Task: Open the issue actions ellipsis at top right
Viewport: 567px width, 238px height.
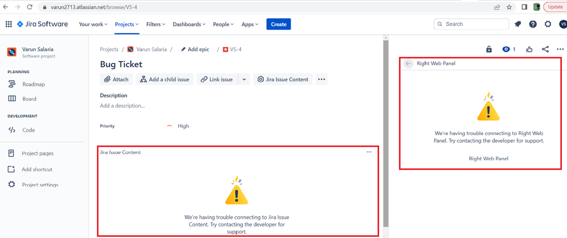Action: pos(560,49)
